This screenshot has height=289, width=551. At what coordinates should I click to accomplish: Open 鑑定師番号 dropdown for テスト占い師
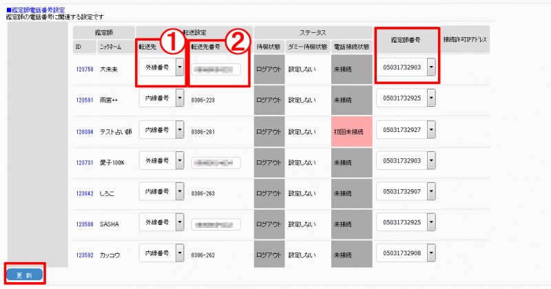point(431,130)
